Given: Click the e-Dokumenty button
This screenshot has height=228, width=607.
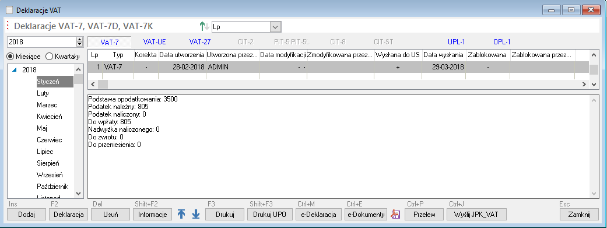Looking at the screenshot, I should (366, 215).
